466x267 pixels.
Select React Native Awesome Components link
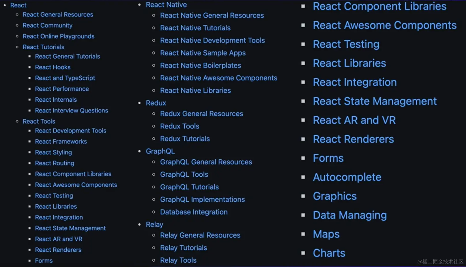point(219,78)
